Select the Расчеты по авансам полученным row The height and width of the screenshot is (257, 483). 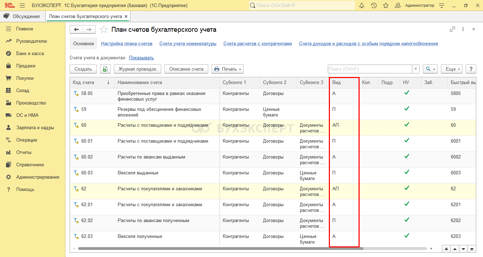[273, 223]
